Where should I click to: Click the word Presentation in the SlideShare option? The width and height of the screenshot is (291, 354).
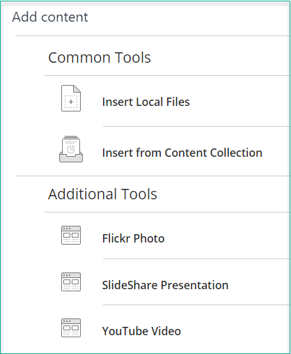[x=194, y=285]
